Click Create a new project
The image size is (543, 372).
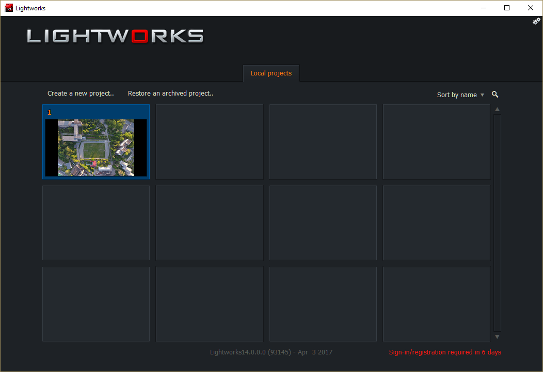pyautogui.click(x=81, y=94)
